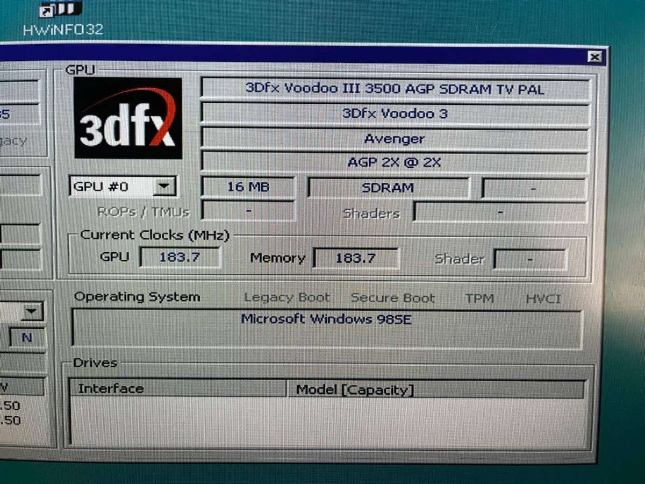The width and height of the screenshot is (645, 484).
Task: Click the '16 MB' memory size field
Action: [248, 187]
